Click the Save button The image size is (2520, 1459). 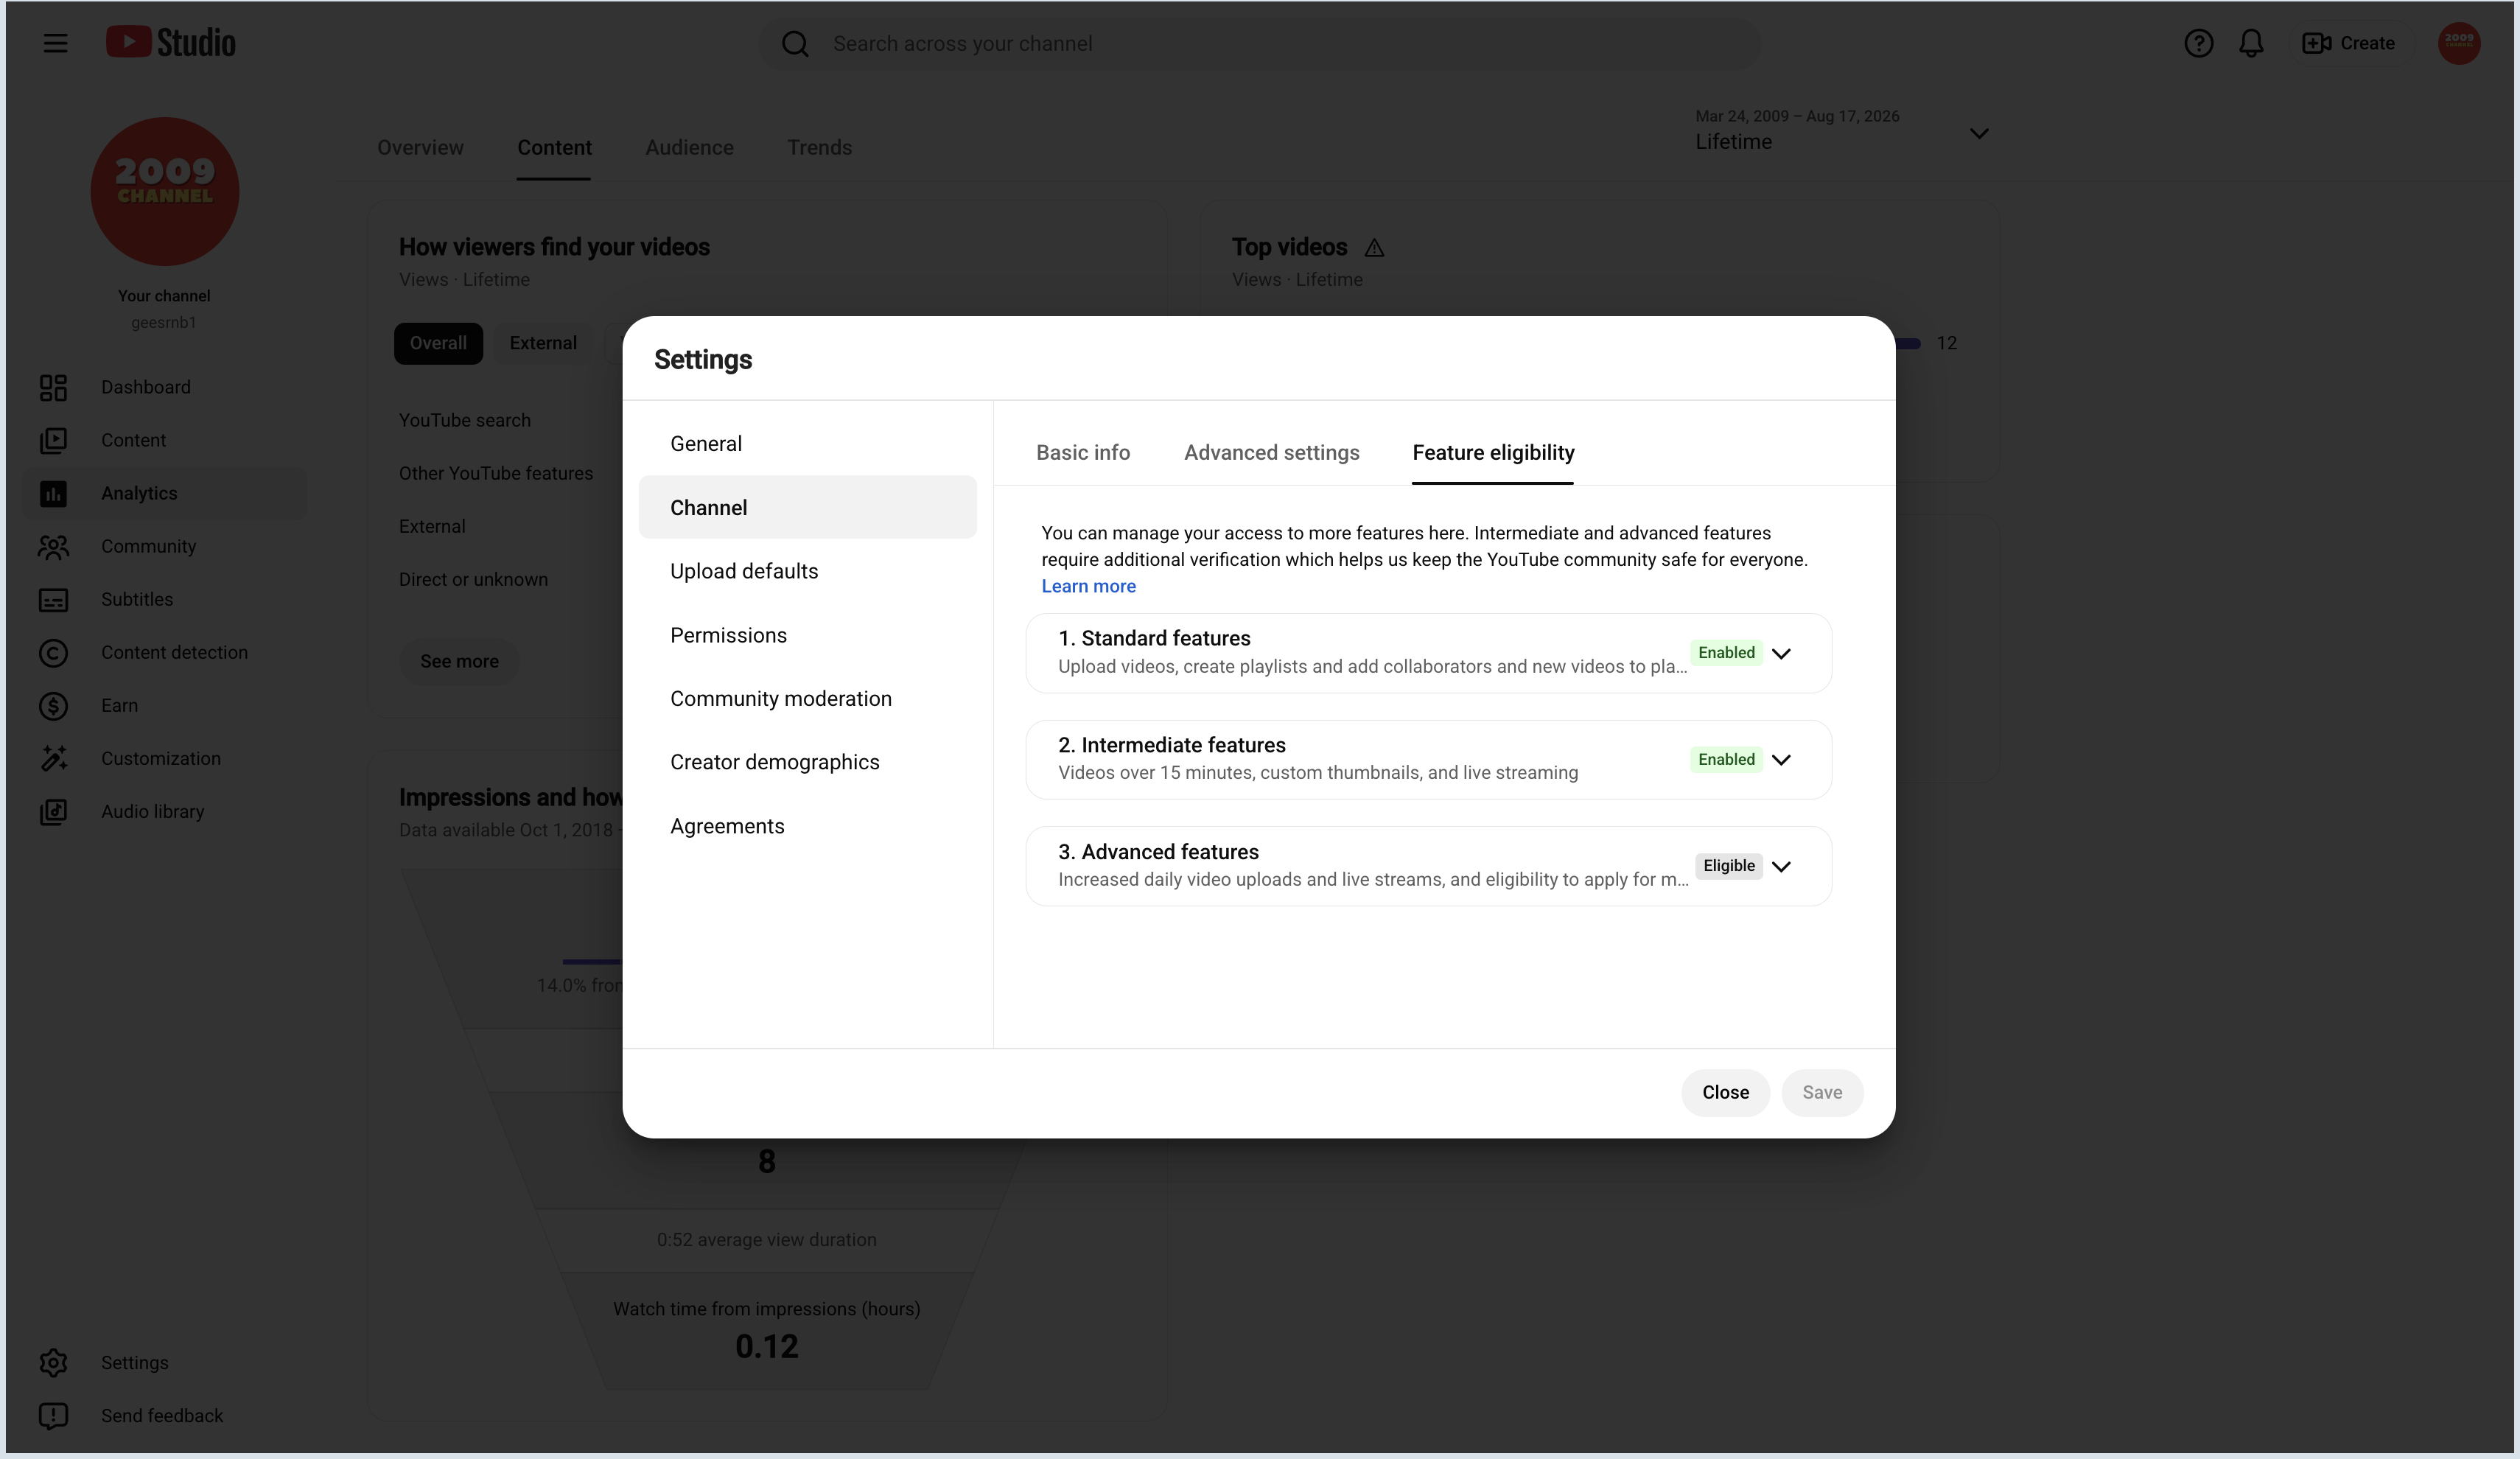click(x=1822, y=1092)
